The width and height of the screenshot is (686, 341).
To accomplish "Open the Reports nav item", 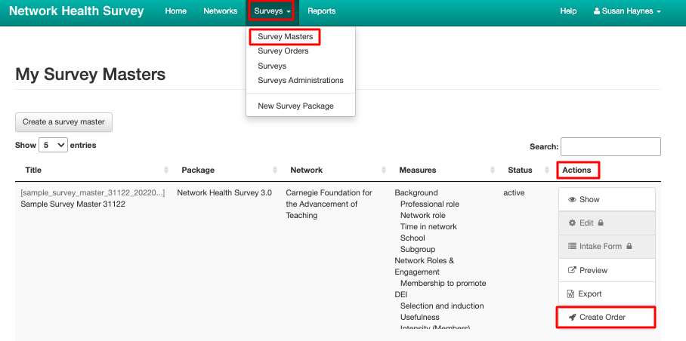I will tap(322, 11).
